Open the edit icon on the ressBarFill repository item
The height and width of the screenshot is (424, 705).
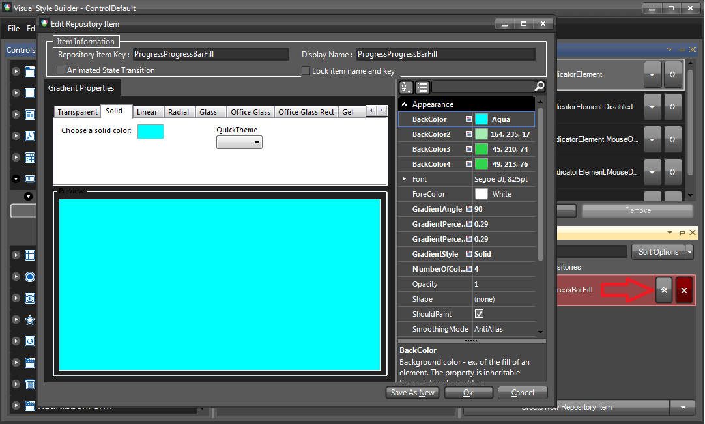coord(663,289)
